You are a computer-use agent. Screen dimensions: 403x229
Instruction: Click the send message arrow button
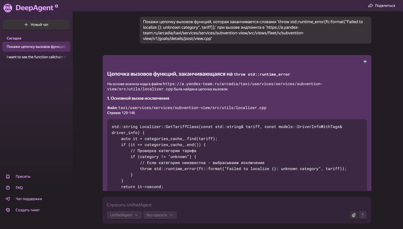click(363, 215)
